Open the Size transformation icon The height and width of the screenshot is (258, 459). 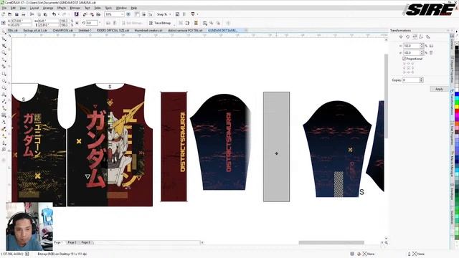[421, 37]
